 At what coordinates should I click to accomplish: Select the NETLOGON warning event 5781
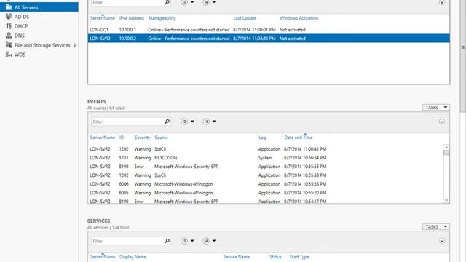265,158
